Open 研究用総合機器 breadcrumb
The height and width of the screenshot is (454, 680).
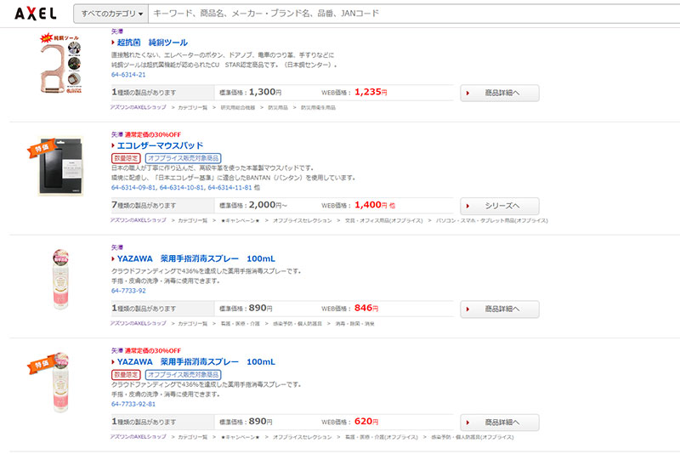coord(238,107)
